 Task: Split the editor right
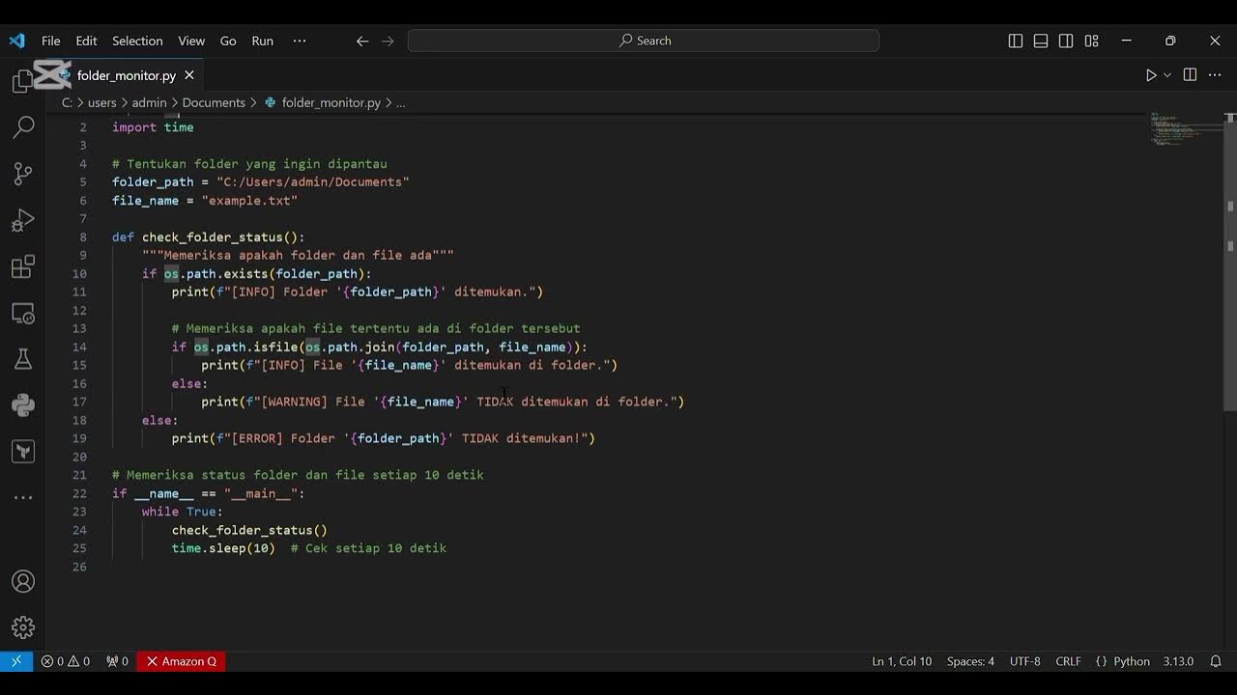click(x=1190, y=75)
